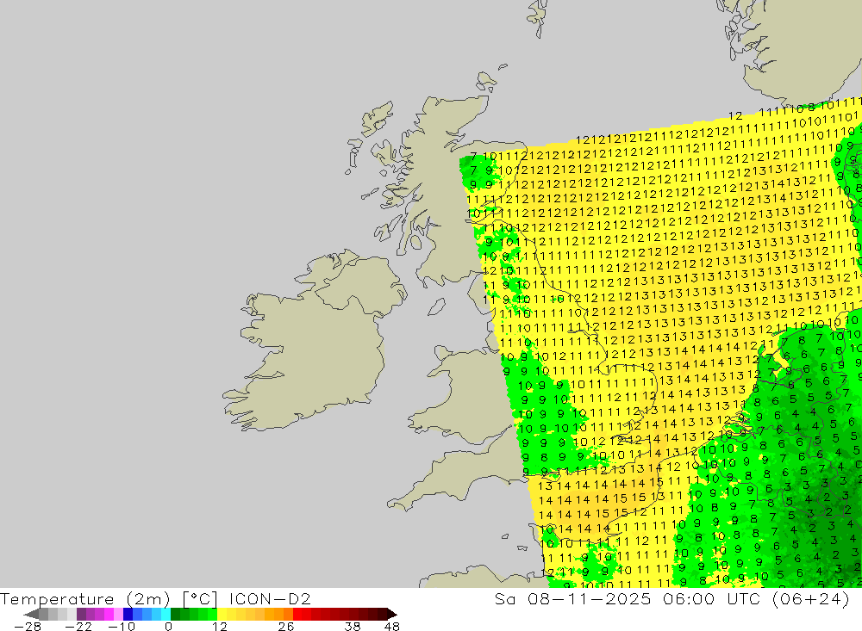This screenshot has height=631, width=862.
Task: Pick the bright red legend swatch
Action: (x=297, y=614)
